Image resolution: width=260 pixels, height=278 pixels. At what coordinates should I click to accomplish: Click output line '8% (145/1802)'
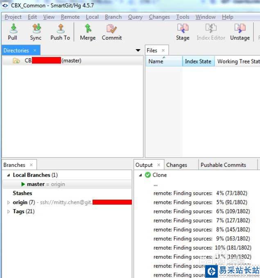pyautogui.click(x=202, y=230)
